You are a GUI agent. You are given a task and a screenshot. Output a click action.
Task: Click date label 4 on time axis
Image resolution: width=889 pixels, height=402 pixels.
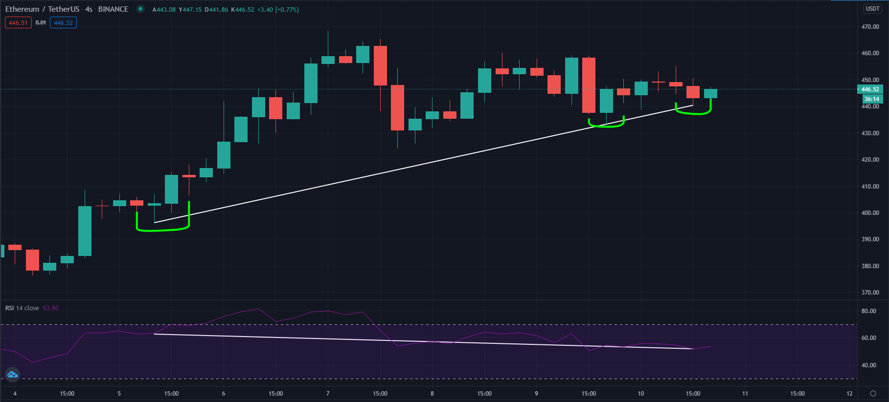coord(15,393)
